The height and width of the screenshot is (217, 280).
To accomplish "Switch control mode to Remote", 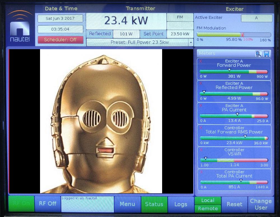I will [x=207, y=208].
